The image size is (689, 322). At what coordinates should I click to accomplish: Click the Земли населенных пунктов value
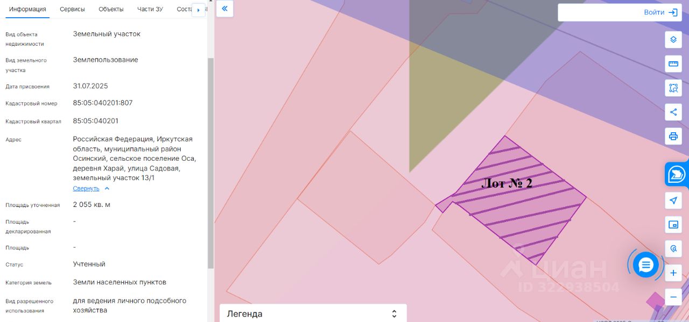119,282
